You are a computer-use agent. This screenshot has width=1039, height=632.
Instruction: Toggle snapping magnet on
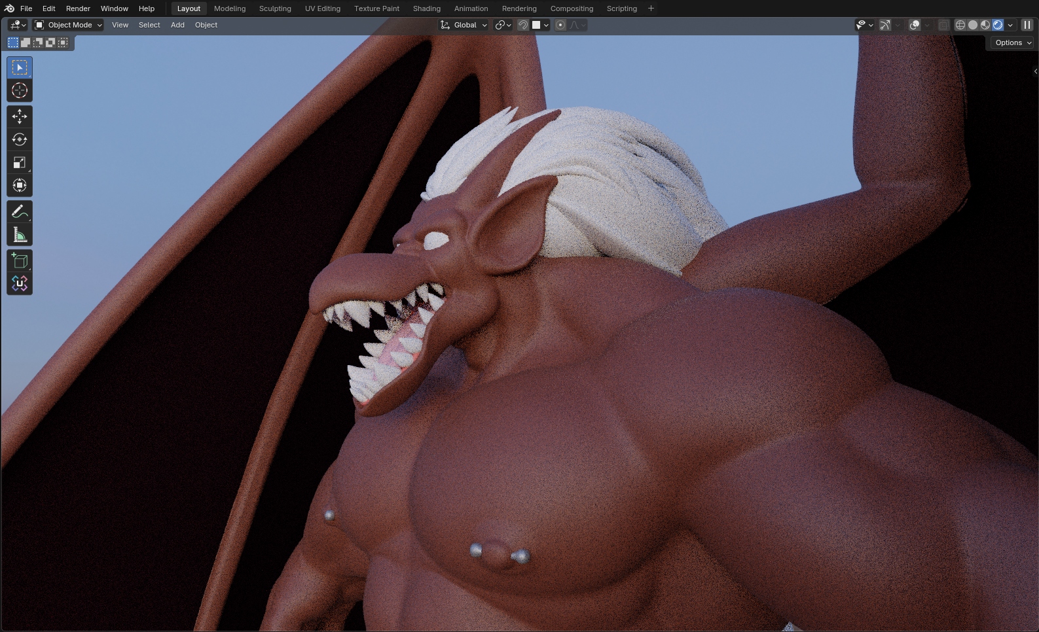click(523, 25)
